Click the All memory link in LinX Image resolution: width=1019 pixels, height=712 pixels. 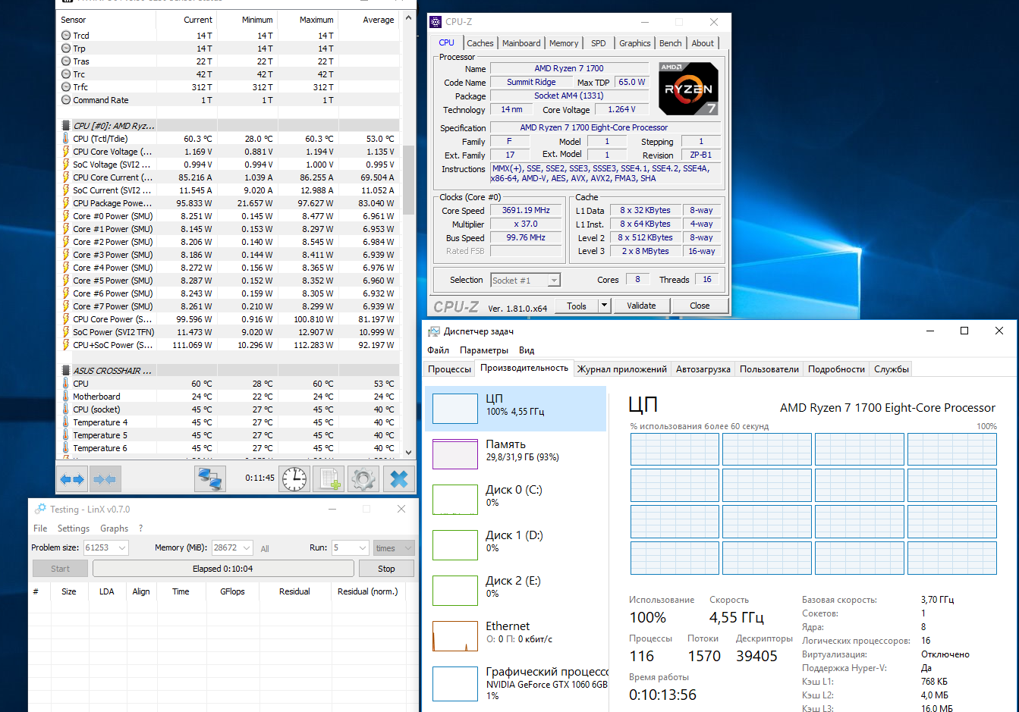click(265, 548)
